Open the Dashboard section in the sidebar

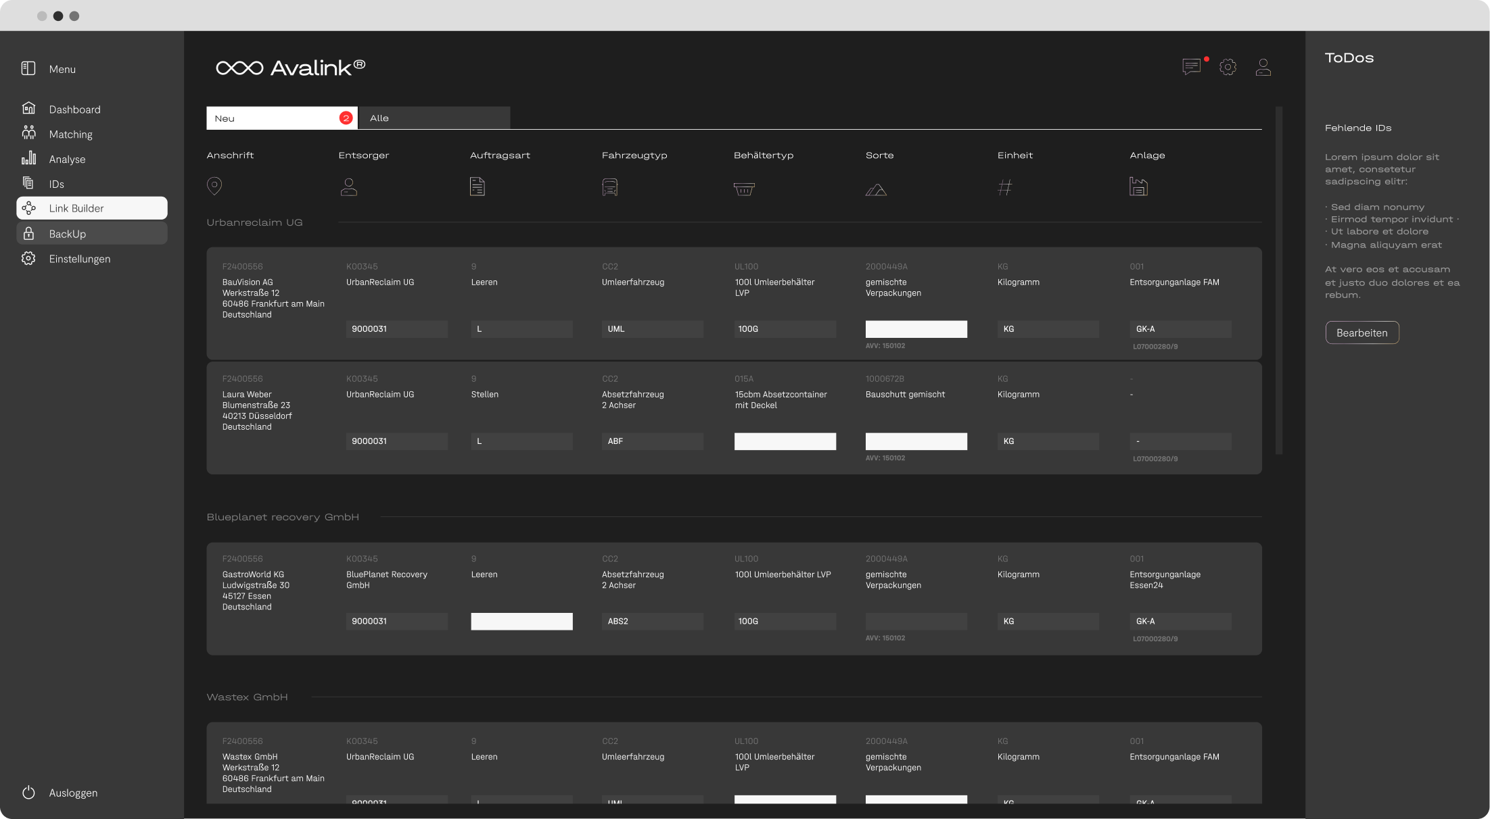coord(74,108)
